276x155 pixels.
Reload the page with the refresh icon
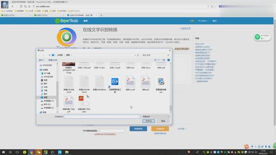coord(21,6)
